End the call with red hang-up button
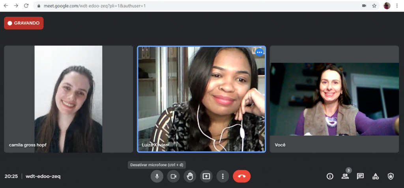Viewport: 404px width, 188px height. tap(241, 176)
